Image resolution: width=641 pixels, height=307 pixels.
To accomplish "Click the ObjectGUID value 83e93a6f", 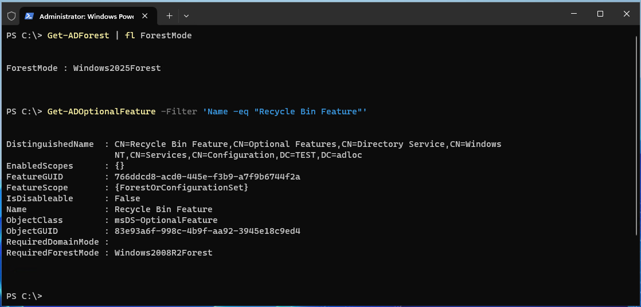I will coord(207,231).
